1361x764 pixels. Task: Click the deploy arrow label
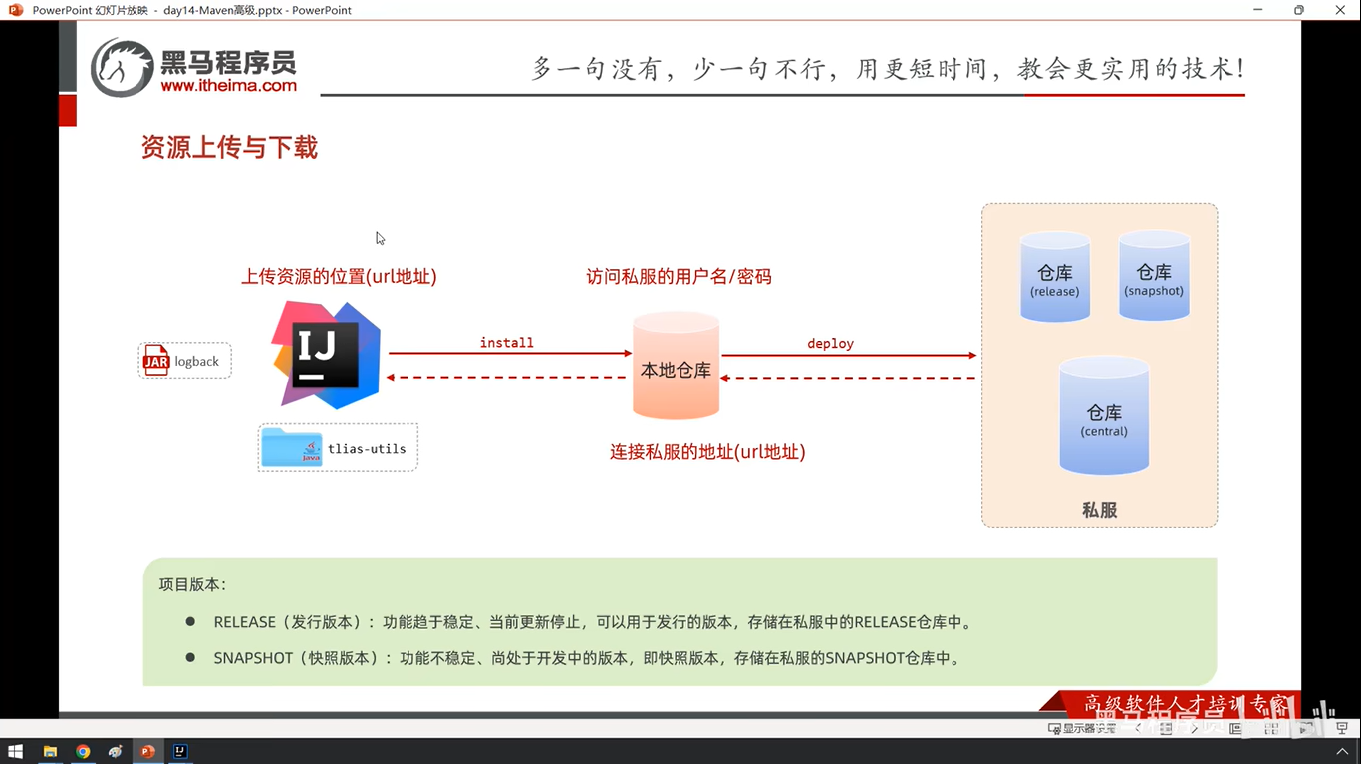click(x=831, y=343)
